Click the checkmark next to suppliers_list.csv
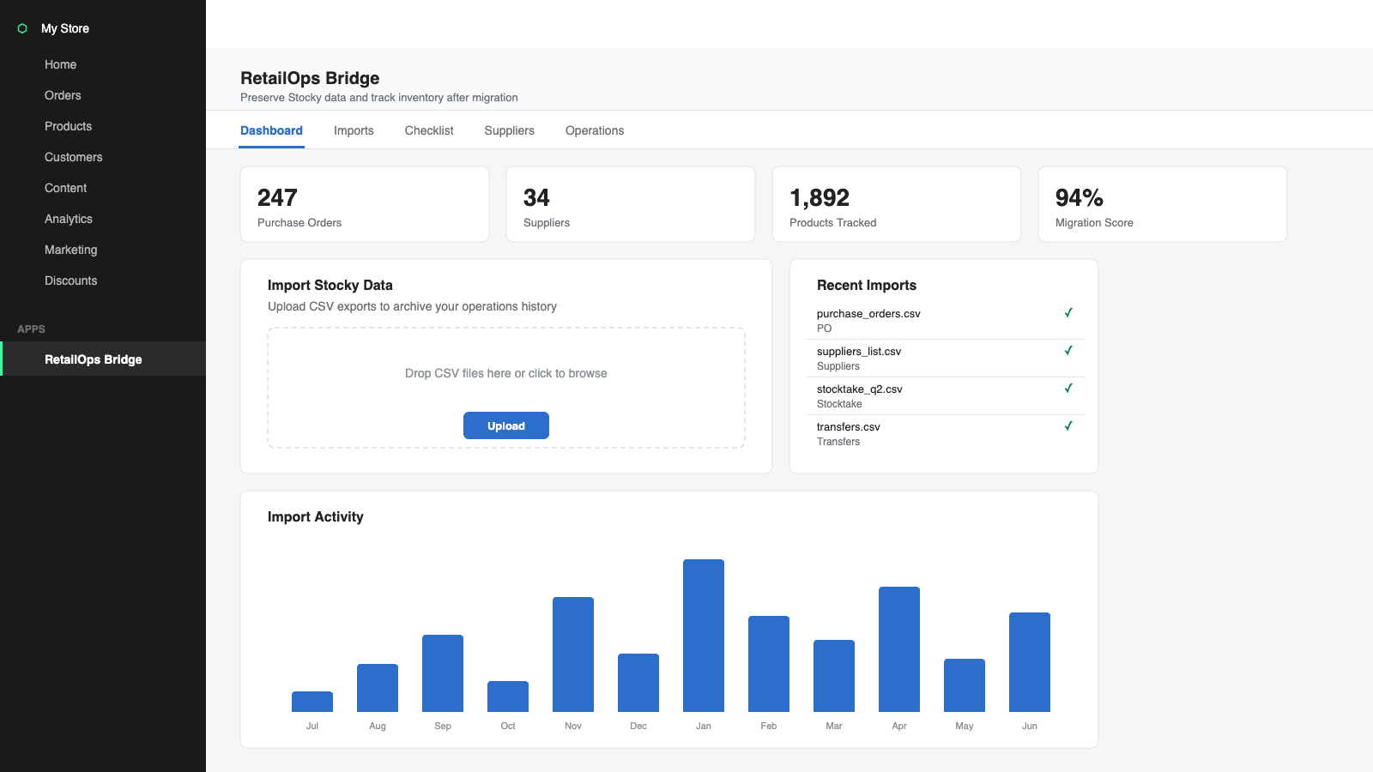The image size is (1373, 772). 1068,351
